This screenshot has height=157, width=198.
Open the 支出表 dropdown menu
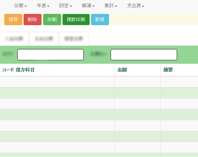pos(136,6)
